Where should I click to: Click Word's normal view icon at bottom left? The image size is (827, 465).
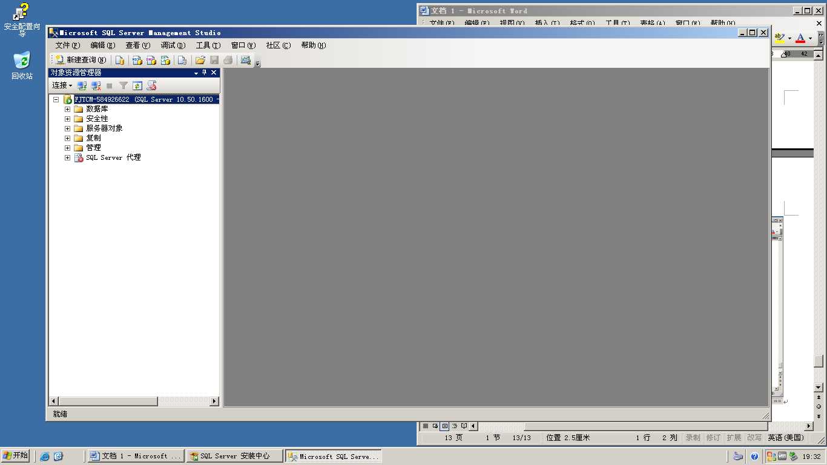coord(426,426)
